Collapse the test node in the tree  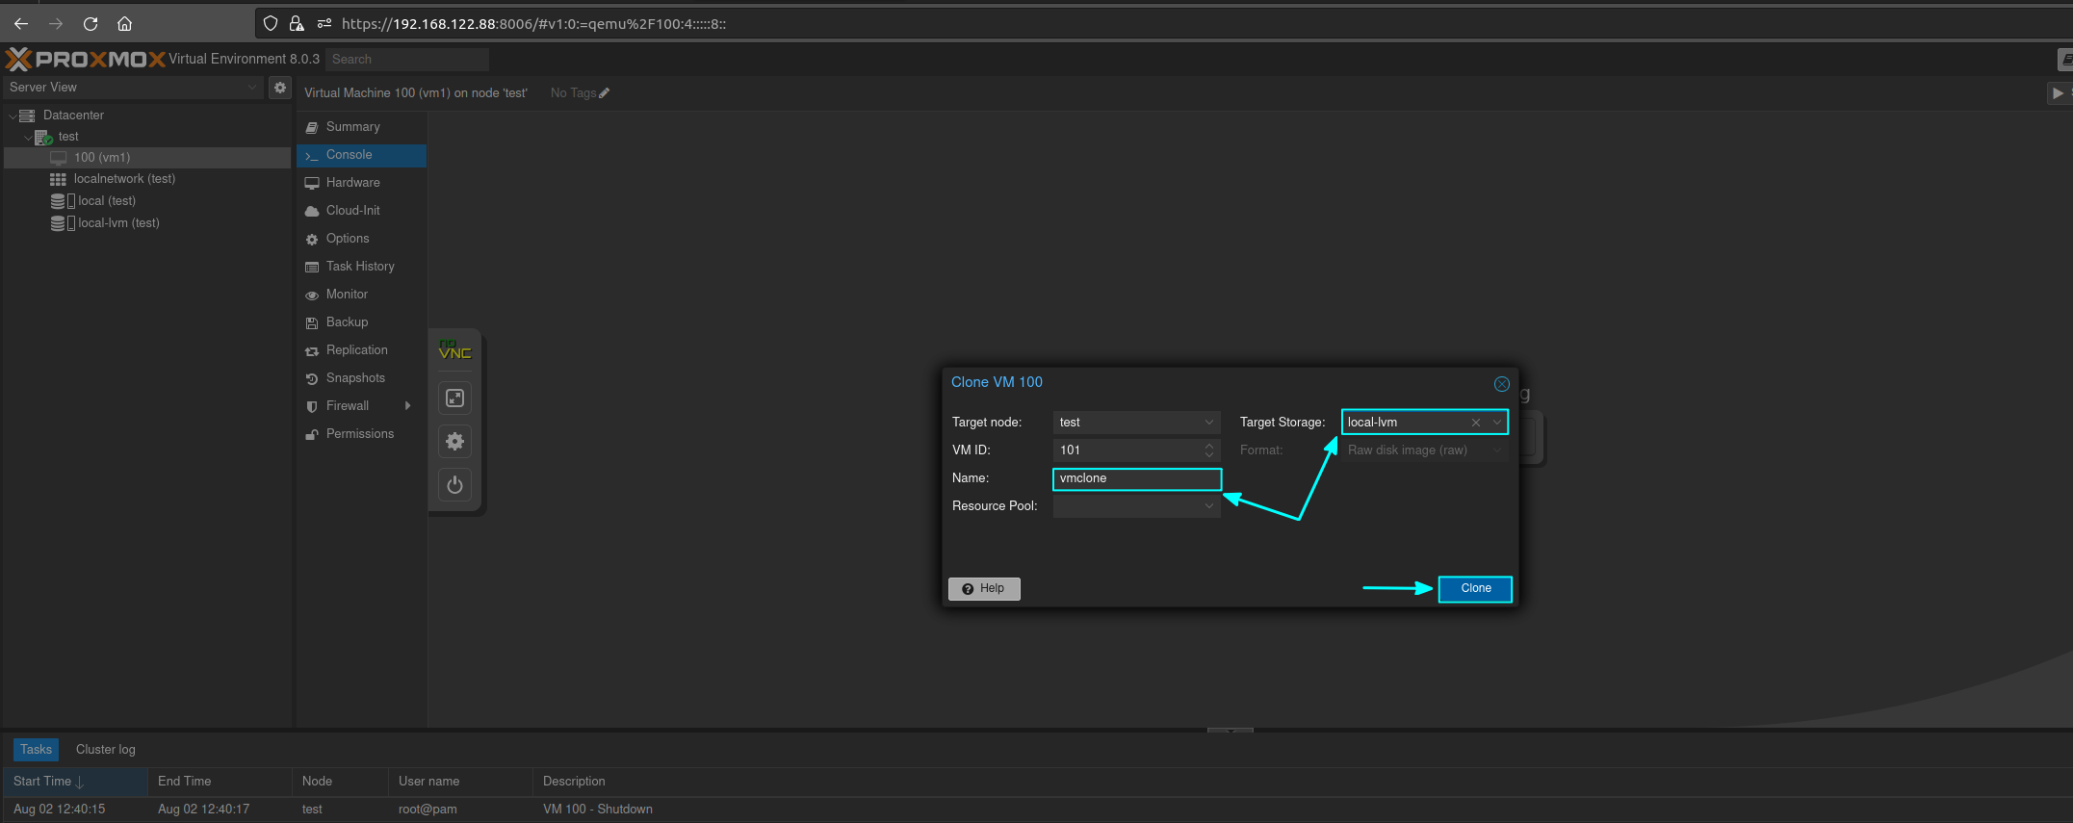[28, 138]
